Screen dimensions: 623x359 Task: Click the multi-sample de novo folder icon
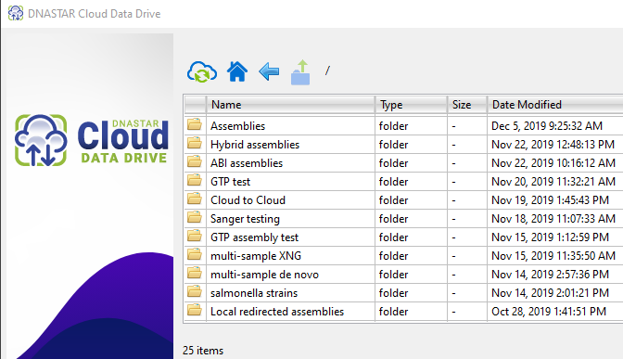click(195, 273)
